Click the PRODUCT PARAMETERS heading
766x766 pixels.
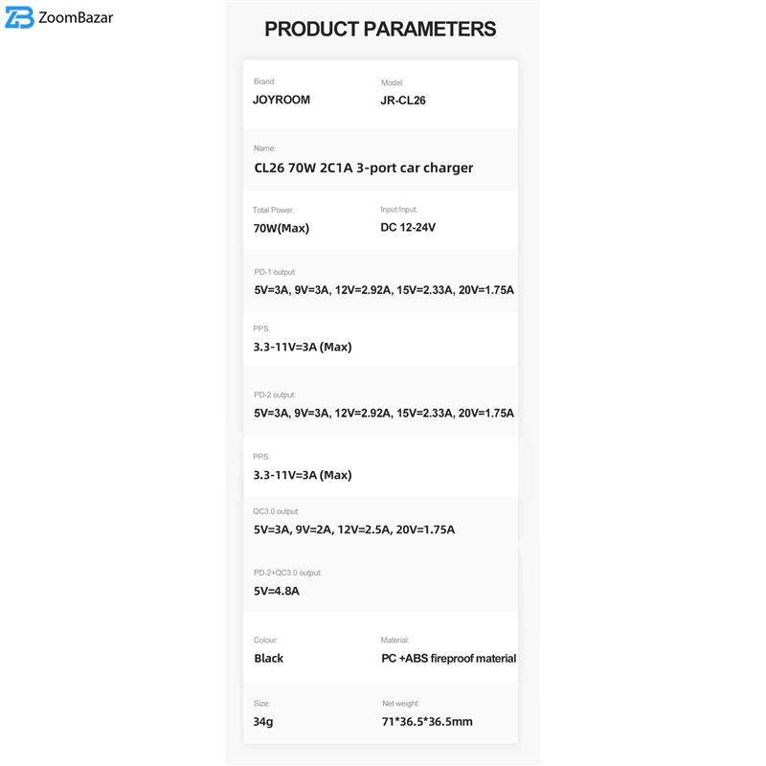(380, 30)
